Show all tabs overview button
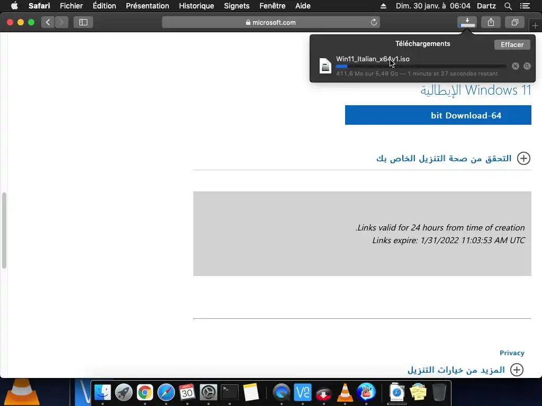 pos(514,22)
